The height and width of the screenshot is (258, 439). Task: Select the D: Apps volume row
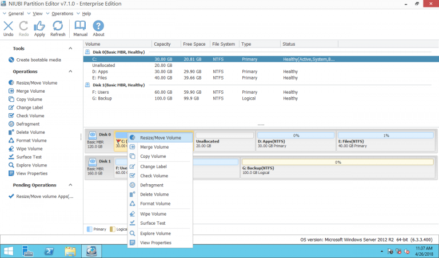click(x=261, y=72)
